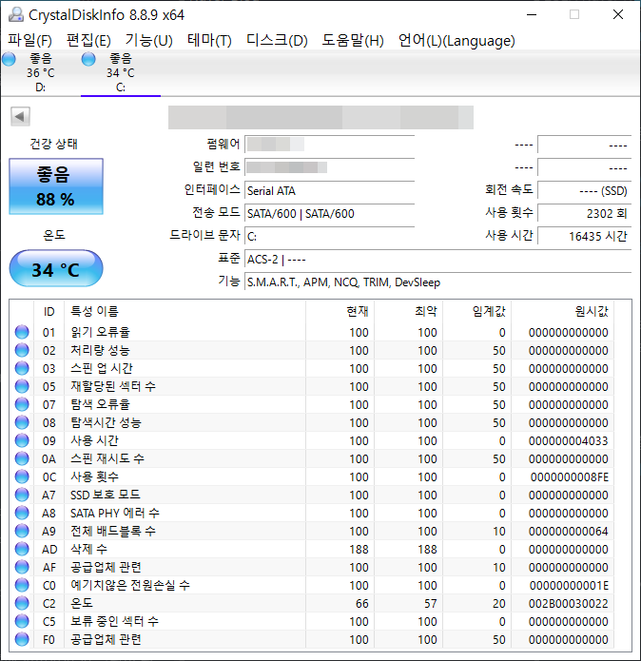Image resolution: width=641 pixels, height=661 pixels.
Task: Click status orb for 02 처리량 성능
Action: click(22, 350)
